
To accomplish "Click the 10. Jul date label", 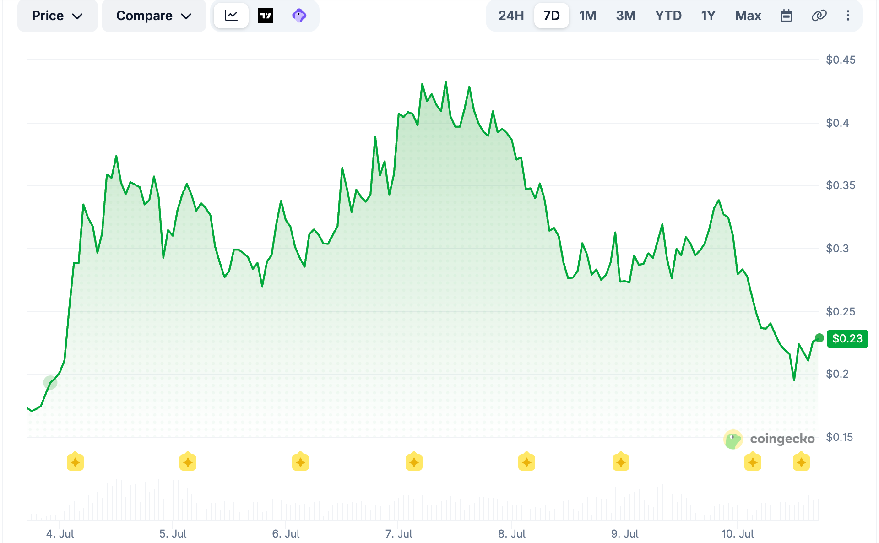I will (738, 534).
